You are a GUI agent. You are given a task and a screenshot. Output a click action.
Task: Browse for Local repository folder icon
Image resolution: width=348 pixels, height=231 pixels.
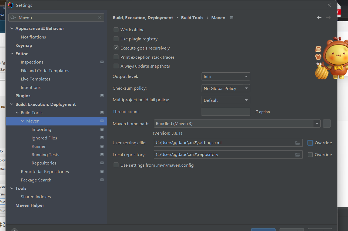coord(298,155)
